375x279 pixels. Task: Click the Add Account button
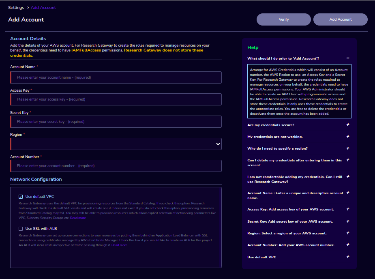coord(340,19)
